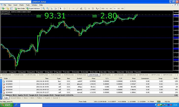Screen dimensions: 179x107
Task: Select the usdchf buy order icon
Action: pos(4,81)
